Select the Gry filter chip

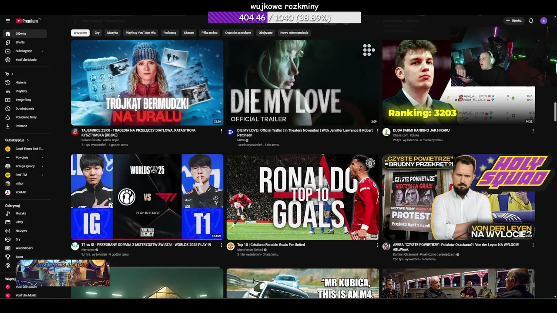point(97,33)
